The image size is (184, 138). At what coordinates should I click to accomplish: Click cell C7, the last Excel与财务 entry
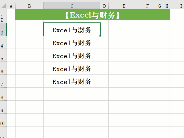pos(72,82)
